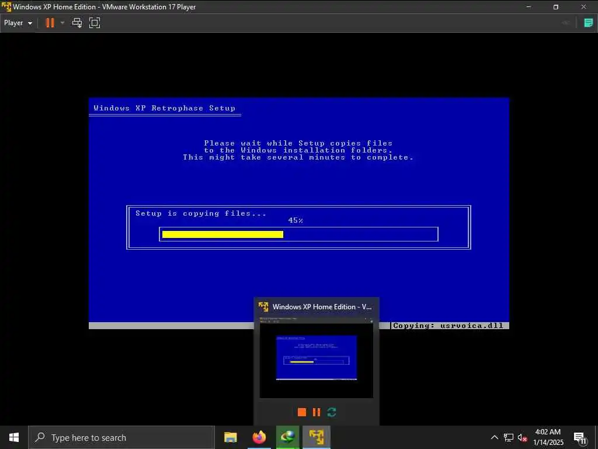The image size is (598, 449).
Task: Click the Type here to search box
Action: pos(121,437)
